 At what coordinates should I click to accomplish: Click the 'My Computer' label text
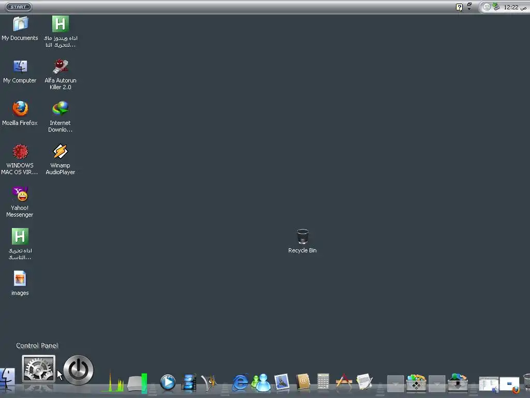point(20,80)
